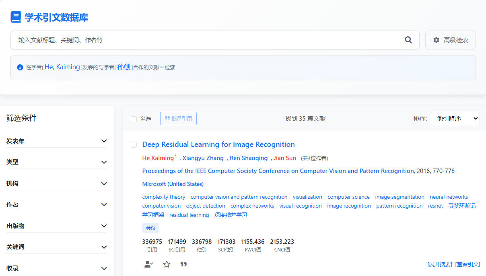486x276 pixels.
Task: Click the 展开摘要 link
Action: [440, 264]
